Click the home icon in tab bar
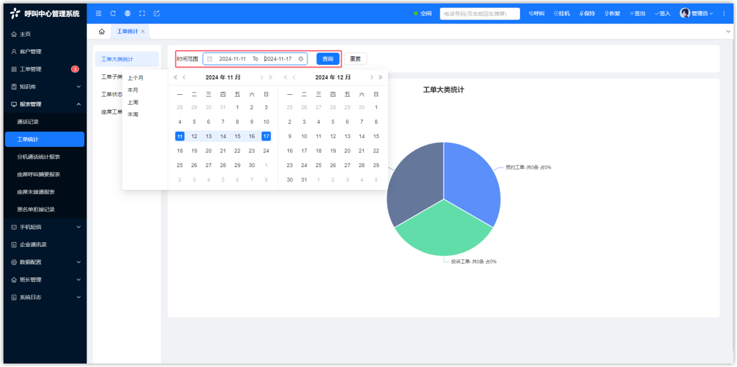Image resolution: width=737 pixels, height=367 pixels. 102,31
